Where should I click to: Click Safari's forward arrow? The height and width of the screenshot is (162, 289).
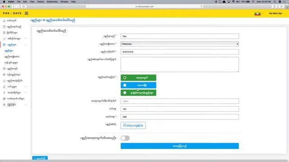pos(17,6)
